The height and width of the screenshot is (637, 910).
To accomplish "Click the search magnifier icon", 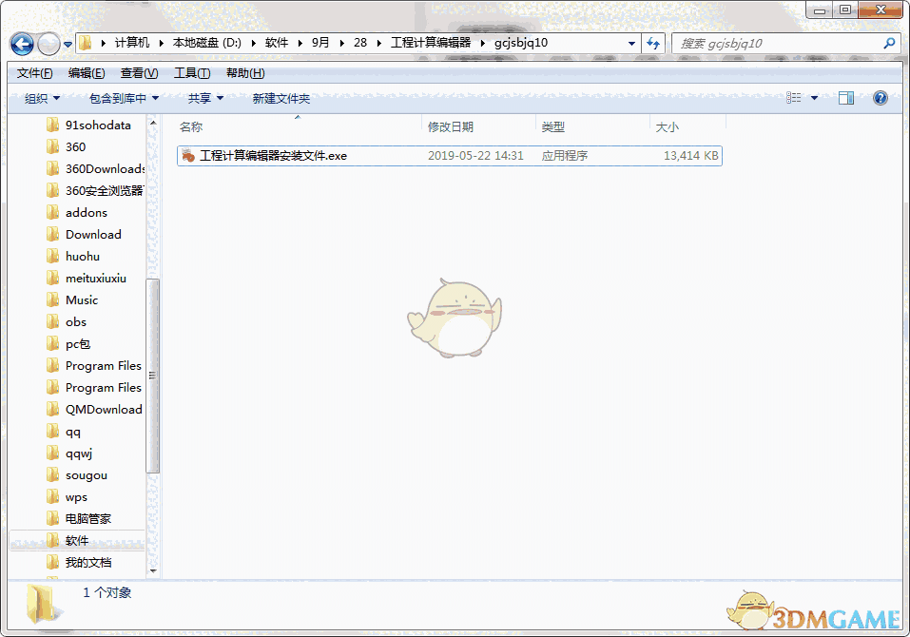I will coord(888,43).
